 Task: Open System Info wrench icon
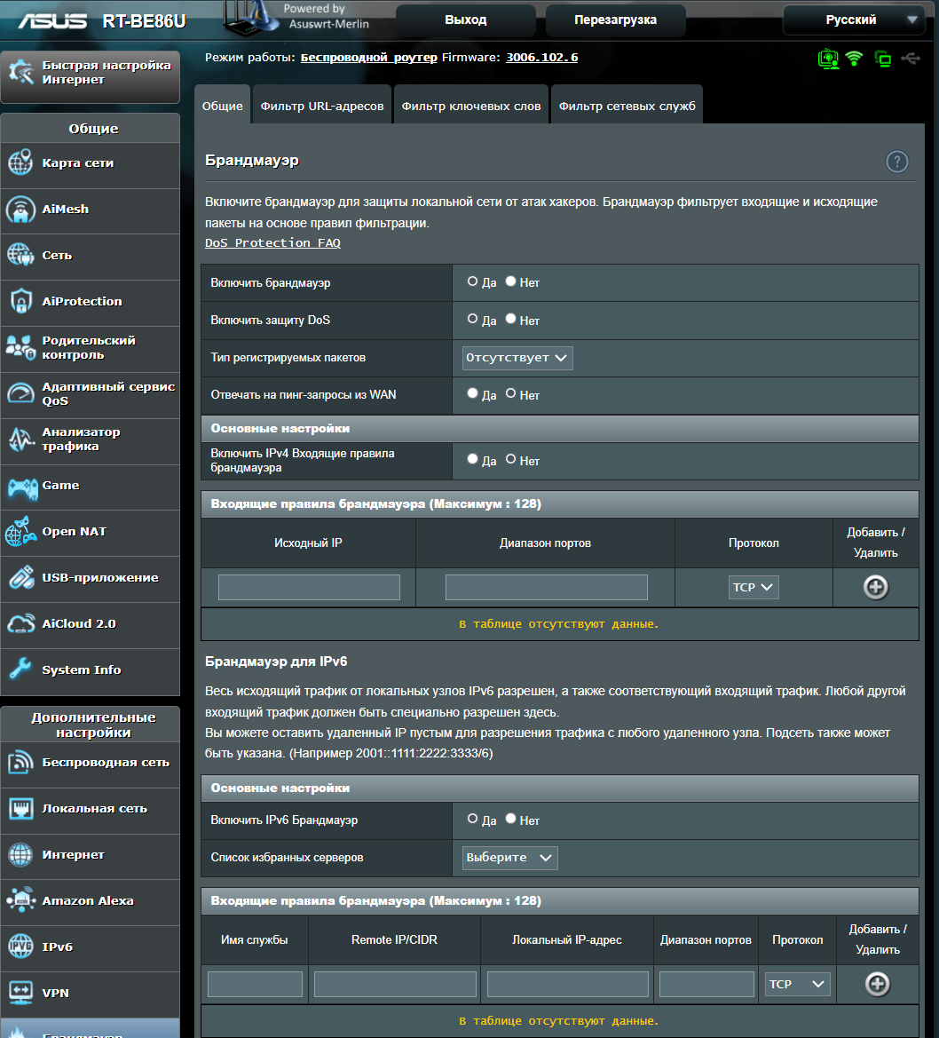[20, 670]
